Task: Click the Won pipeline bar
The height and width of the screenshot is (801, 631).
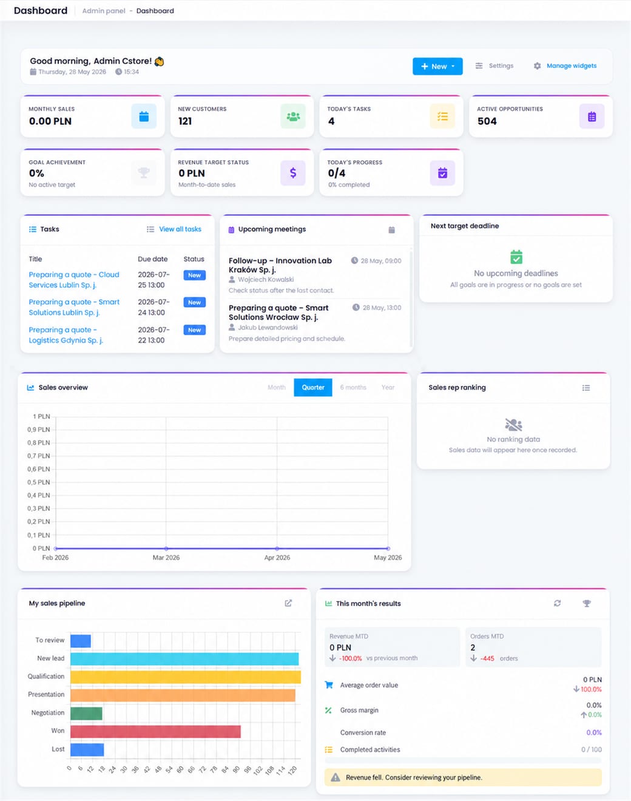Action: (155, 732)
